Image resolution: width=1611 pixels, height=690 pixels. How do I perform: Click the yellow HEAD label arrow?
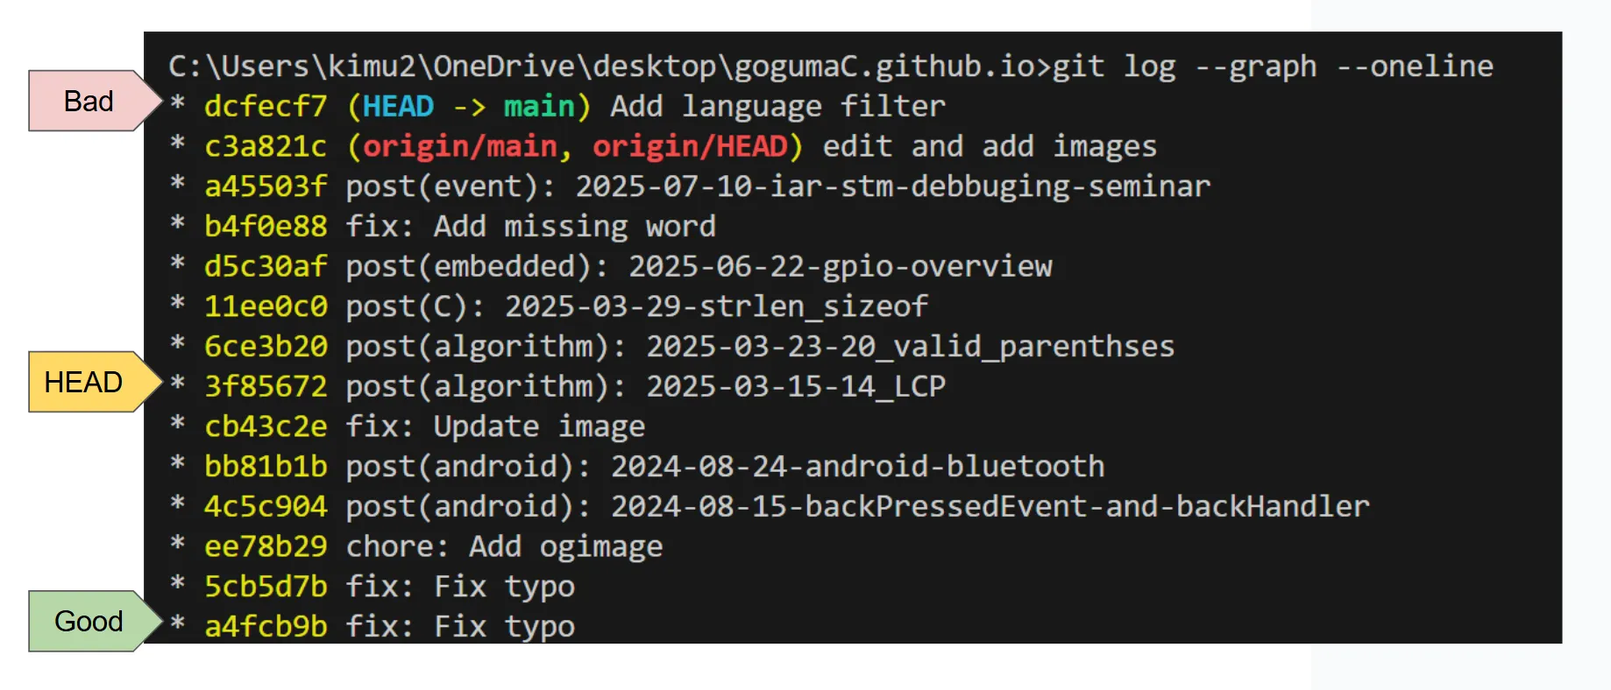click(x=96, y=382)
